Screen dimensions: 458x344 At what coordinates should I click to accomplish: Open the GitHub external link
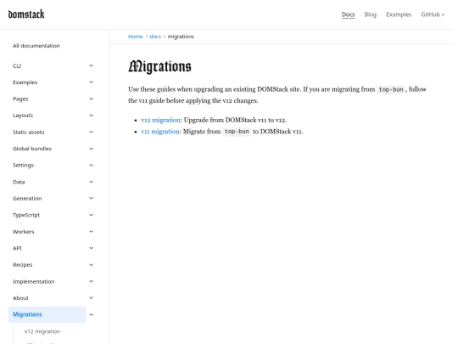pos(433,14)
